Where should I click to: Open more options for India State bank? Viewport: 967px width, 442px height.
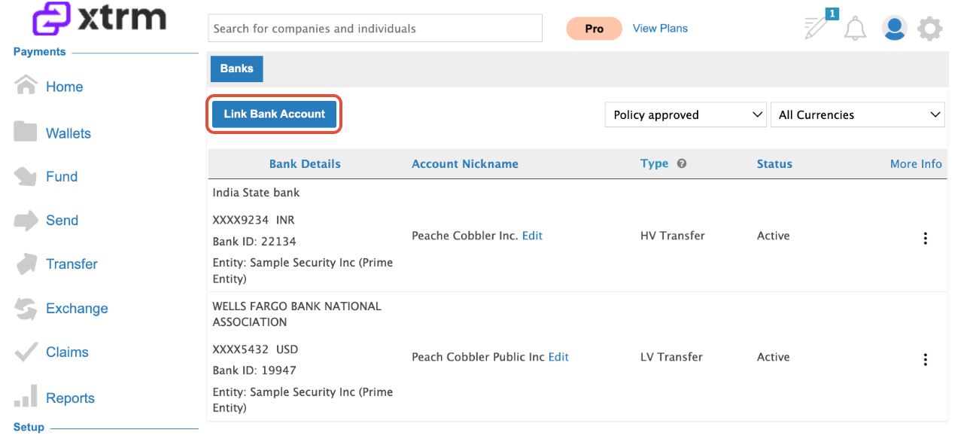(925, 238)
